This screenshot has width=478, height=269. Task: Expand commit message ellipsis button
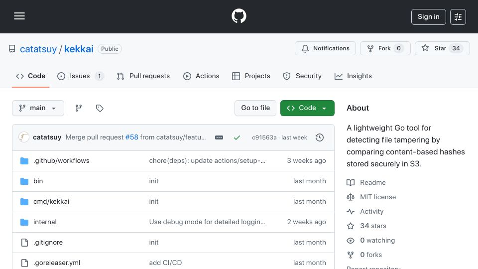click(x=219, y=137)
